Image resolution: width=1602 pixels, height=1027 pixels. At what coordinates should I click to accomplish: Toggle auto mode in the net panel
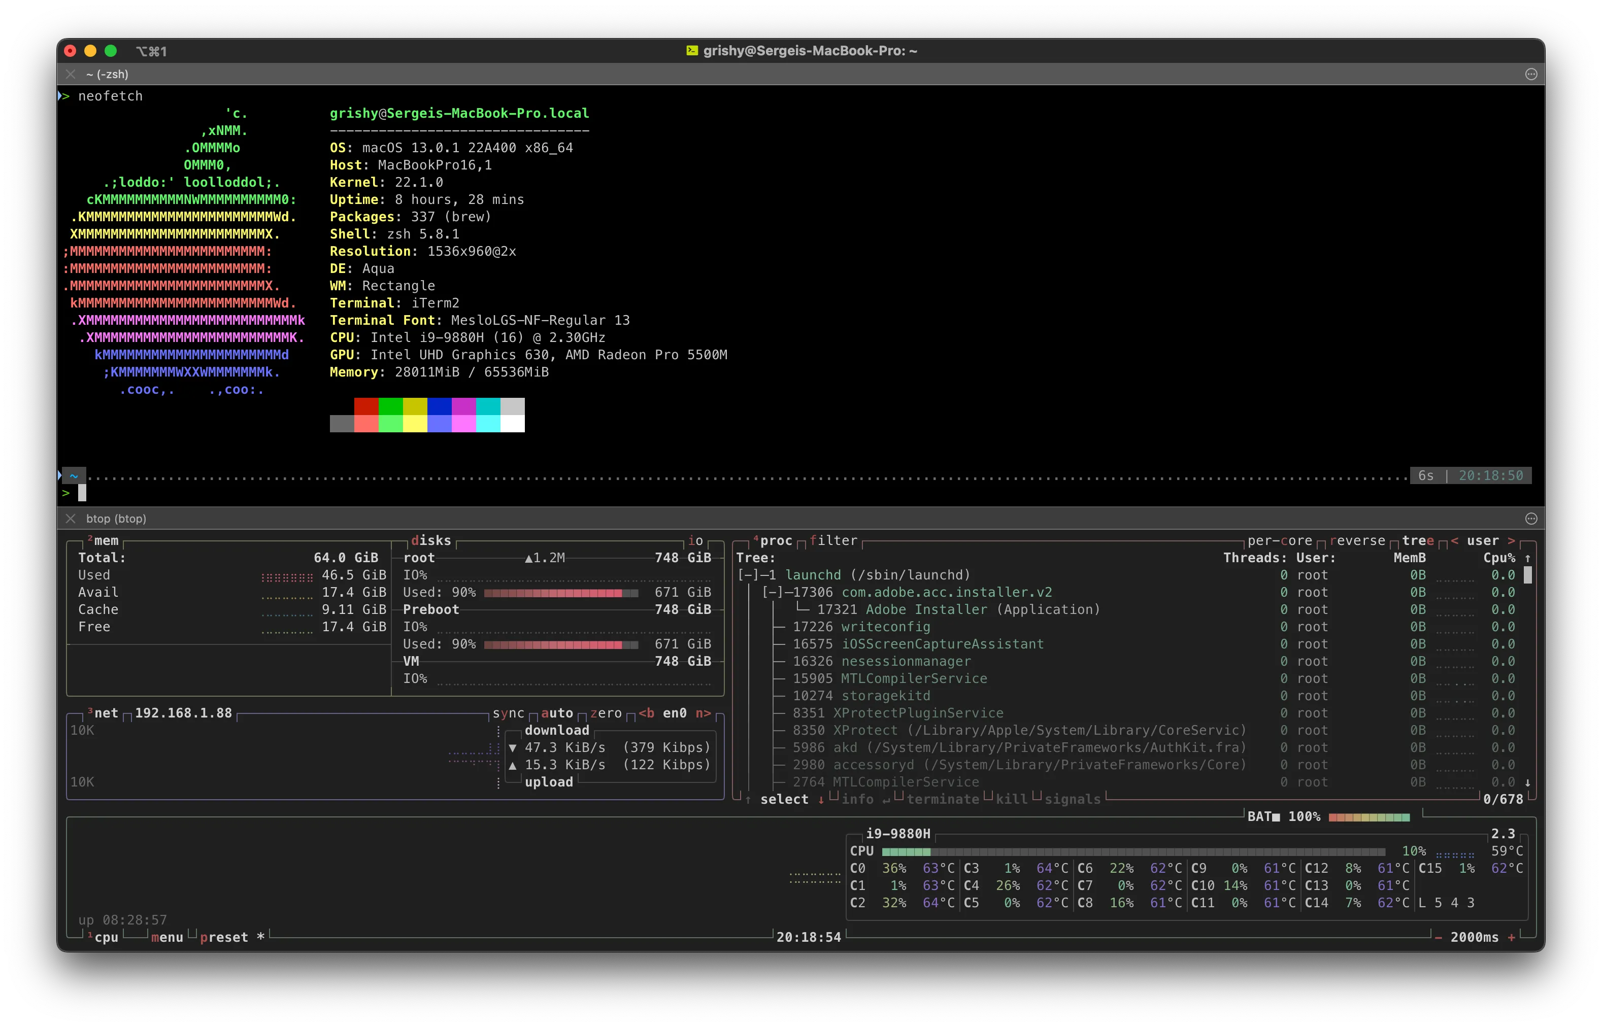point(557,713)
